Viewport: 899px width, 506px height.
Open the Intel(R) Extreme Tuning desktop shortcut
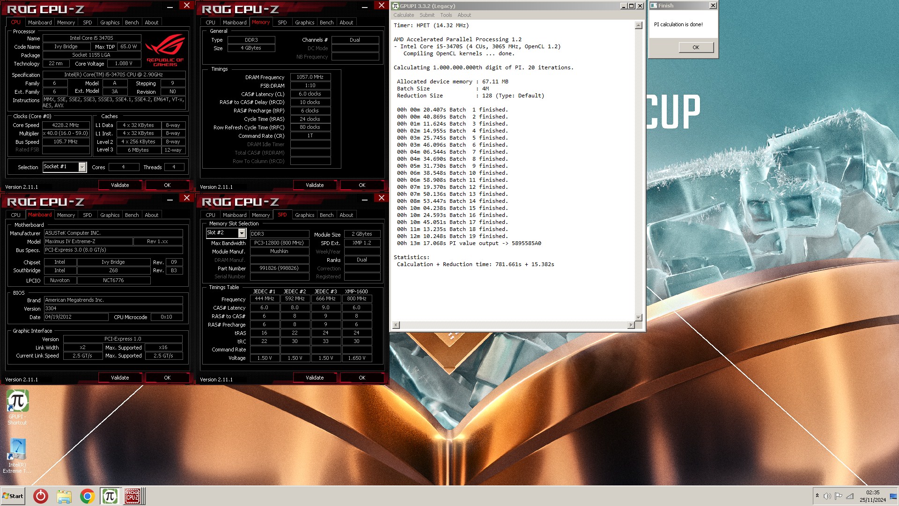[x=17, y=455]
